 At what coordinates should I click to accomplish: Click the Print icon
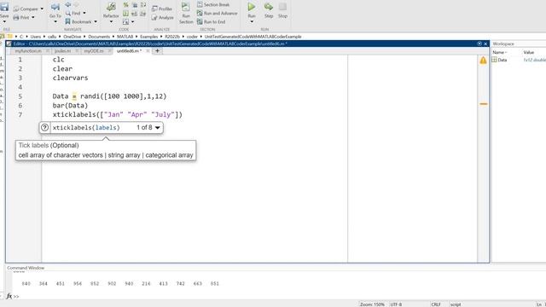16,17
